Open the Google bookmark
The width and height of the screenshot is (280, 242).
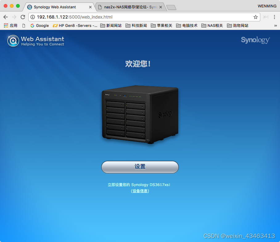click(39, 25)
